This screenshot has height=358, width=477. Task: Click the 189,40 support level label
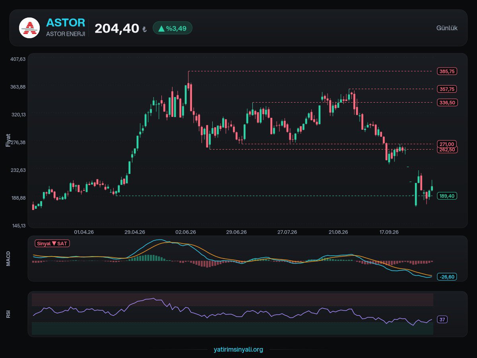[x=447, y=196]
